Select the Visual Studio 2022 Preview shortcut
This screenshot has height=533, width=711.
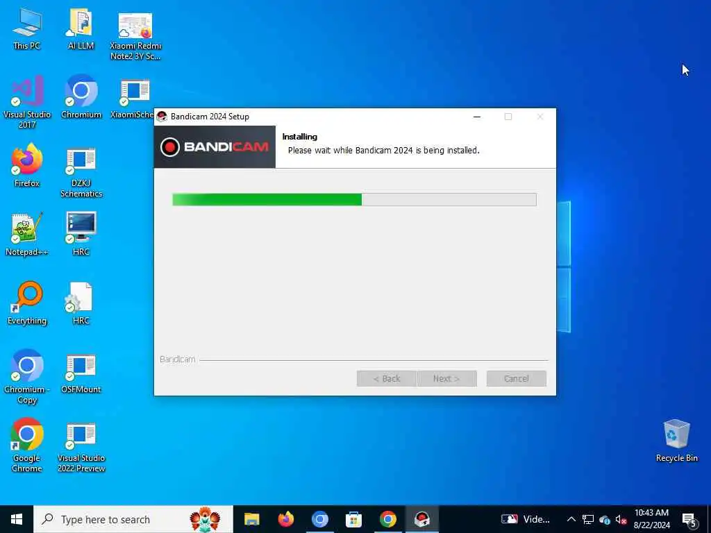click(81, 448)
